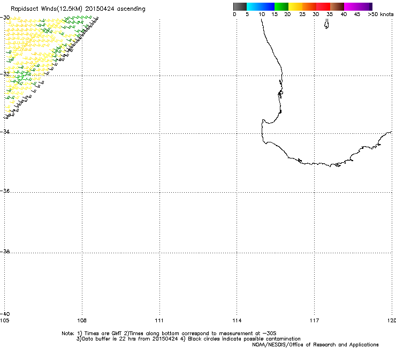Click the note 'Times are GMT' line
This screenshot has width=396, height=348.
(169, 334)
